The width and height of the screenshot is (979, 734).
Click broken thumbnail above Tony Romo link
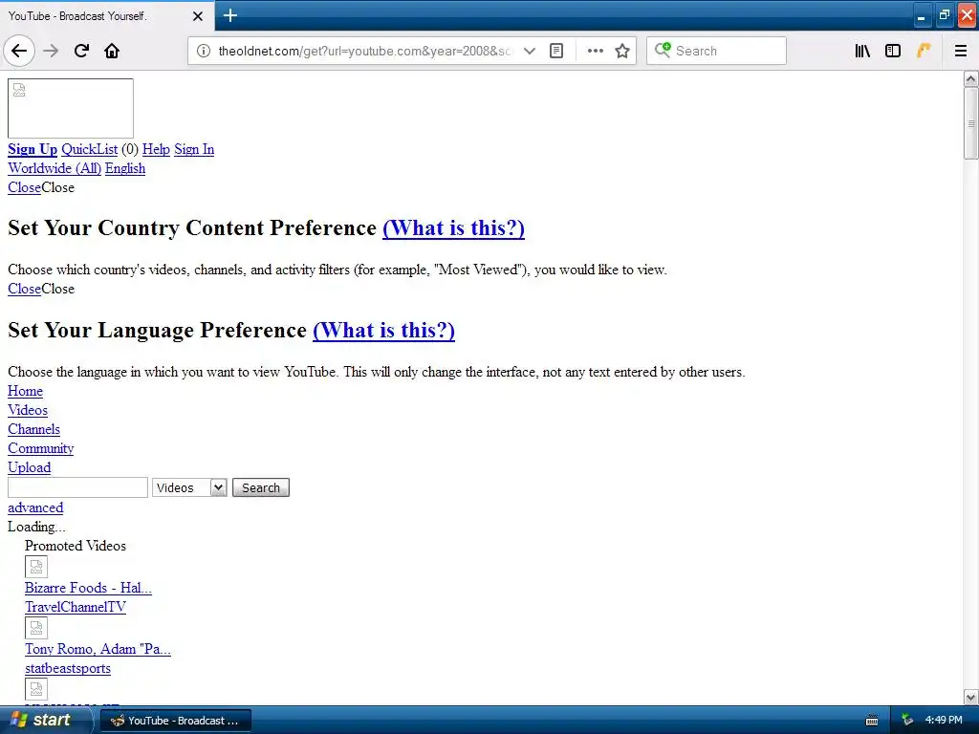click(x=36, y=628)
